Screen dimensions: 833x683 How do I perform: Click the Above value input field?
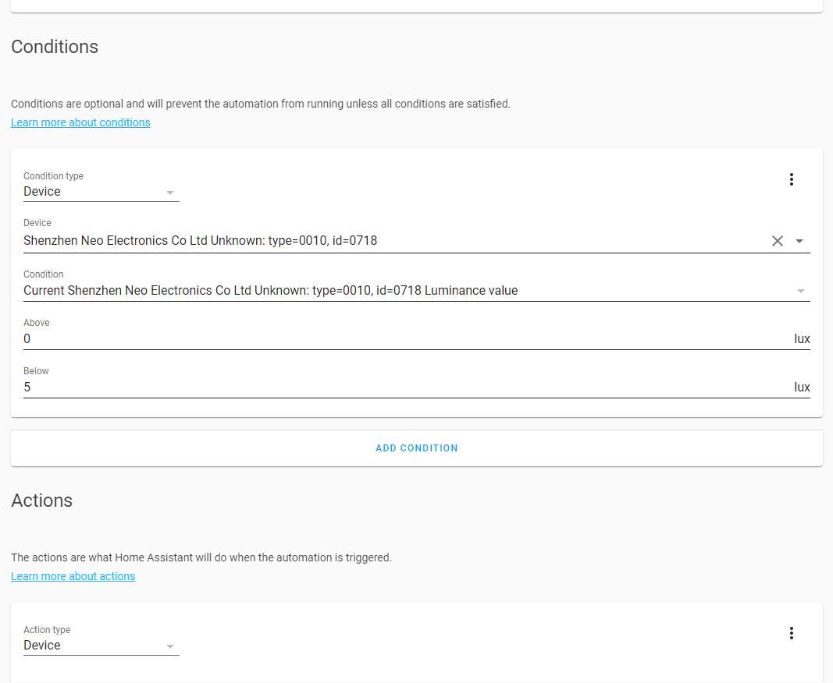click(390, 339)
